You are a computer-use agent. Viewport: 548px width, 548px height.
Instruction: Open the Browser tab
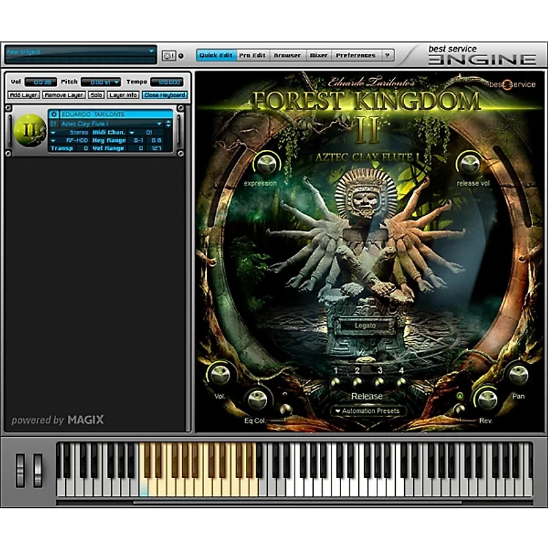pyautogui.click(x=287, y=55)
